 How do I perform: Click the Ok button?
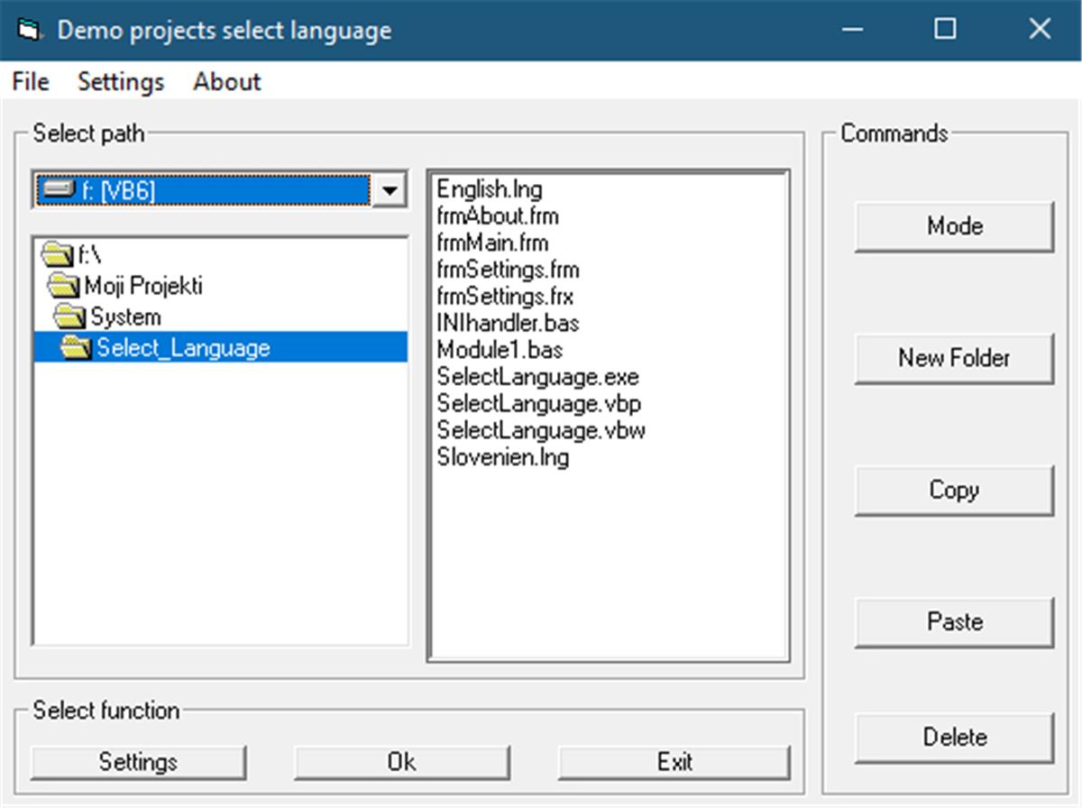(402, 763)
